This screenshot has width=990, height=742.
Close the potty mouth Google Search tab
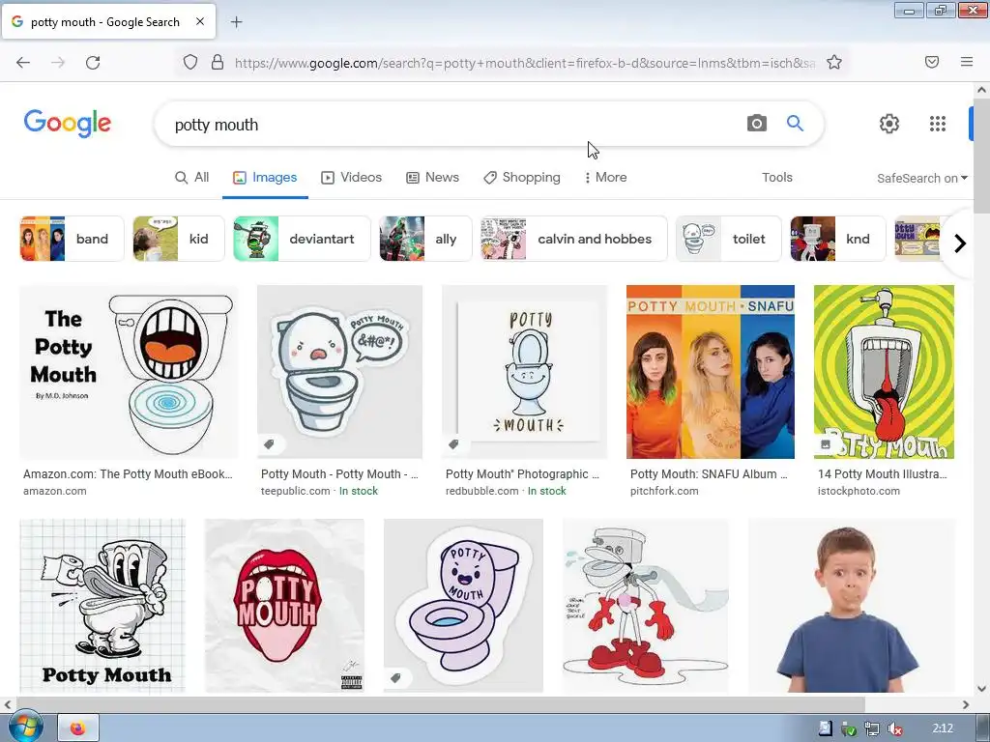(x=200, y=21)
